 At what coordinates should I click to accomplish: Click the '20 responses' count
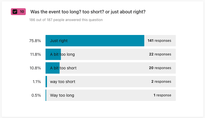click(160, 68)
